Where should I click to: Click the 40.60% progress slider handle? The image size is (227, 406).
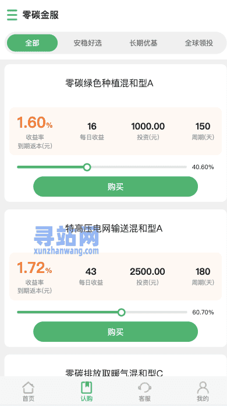coord(87,167)
